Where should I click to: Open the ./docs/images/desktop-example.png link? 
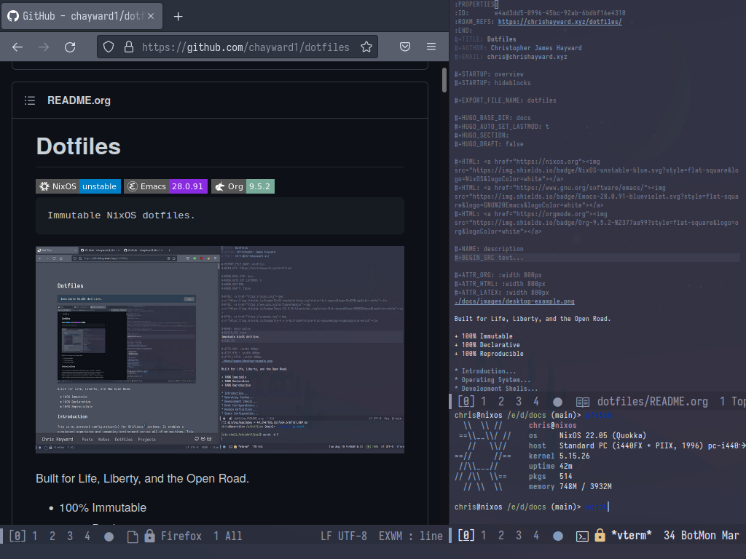[514, 301]
